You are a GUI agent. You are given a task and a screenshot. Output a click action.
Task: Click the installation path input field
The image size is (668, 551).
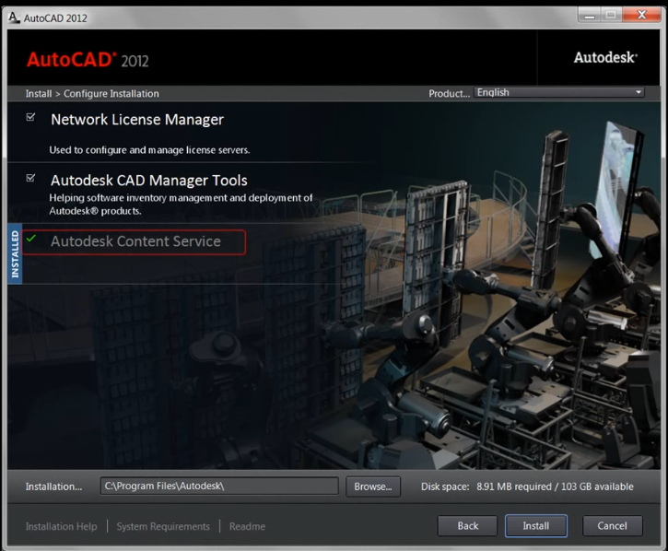(219, 487)
